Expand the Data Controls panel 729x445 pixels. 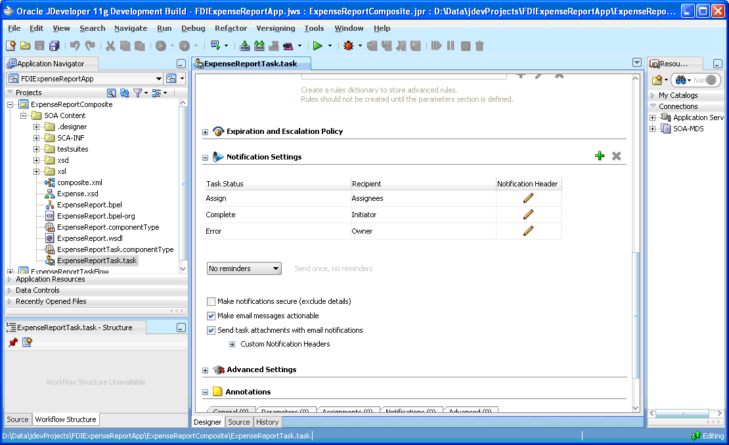coord(9,290)
